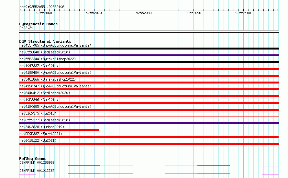Click ruler position 92552100
Image resolution: width=288 pixels, height=178 pixels.
(x=243, y=13)
